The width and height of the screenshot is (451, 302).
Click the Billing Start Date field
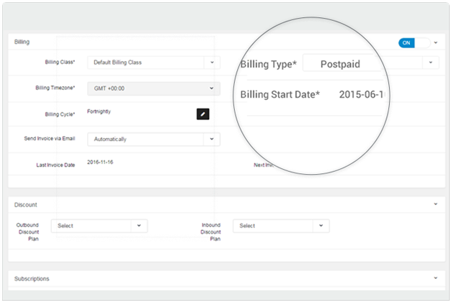click(x=363, y=95)
